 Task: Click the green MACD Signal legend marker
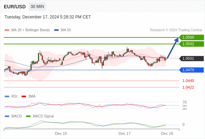[x=28, y=116]
